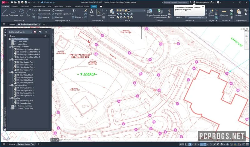Switch to the Модель layout tab
This screenshot has height=147, width=250.
12,144
